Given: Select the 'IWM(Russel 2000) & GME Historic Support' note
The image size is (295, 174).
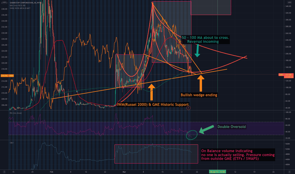Looking at the screenshot, I should coord(153,105).
